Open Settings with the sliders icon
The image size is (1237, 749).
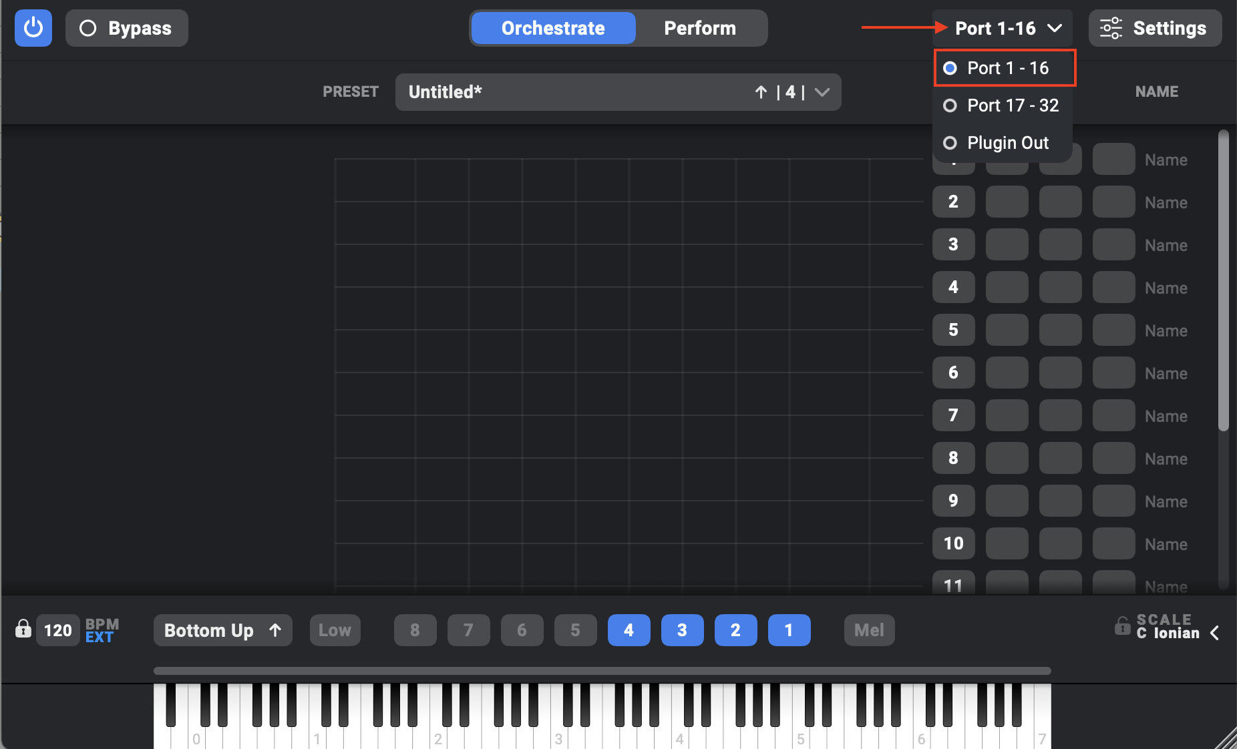point(1155,28)
